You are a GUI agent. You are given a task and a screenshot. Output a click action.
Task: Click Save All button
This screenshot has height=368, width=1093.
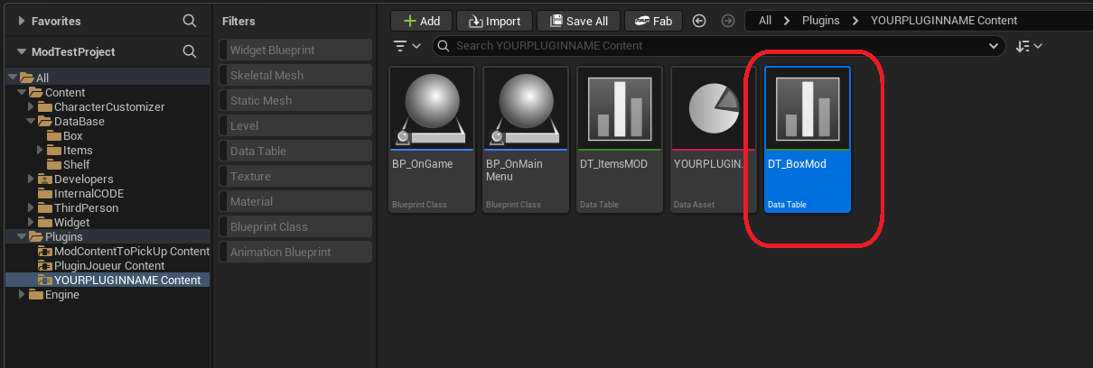click(x=577, y=21)
